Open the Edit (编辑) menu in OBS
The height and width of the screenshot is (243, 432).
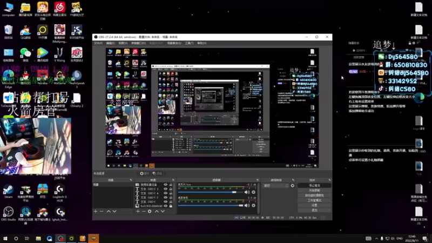pyautogui.click(x=110, y=43)
